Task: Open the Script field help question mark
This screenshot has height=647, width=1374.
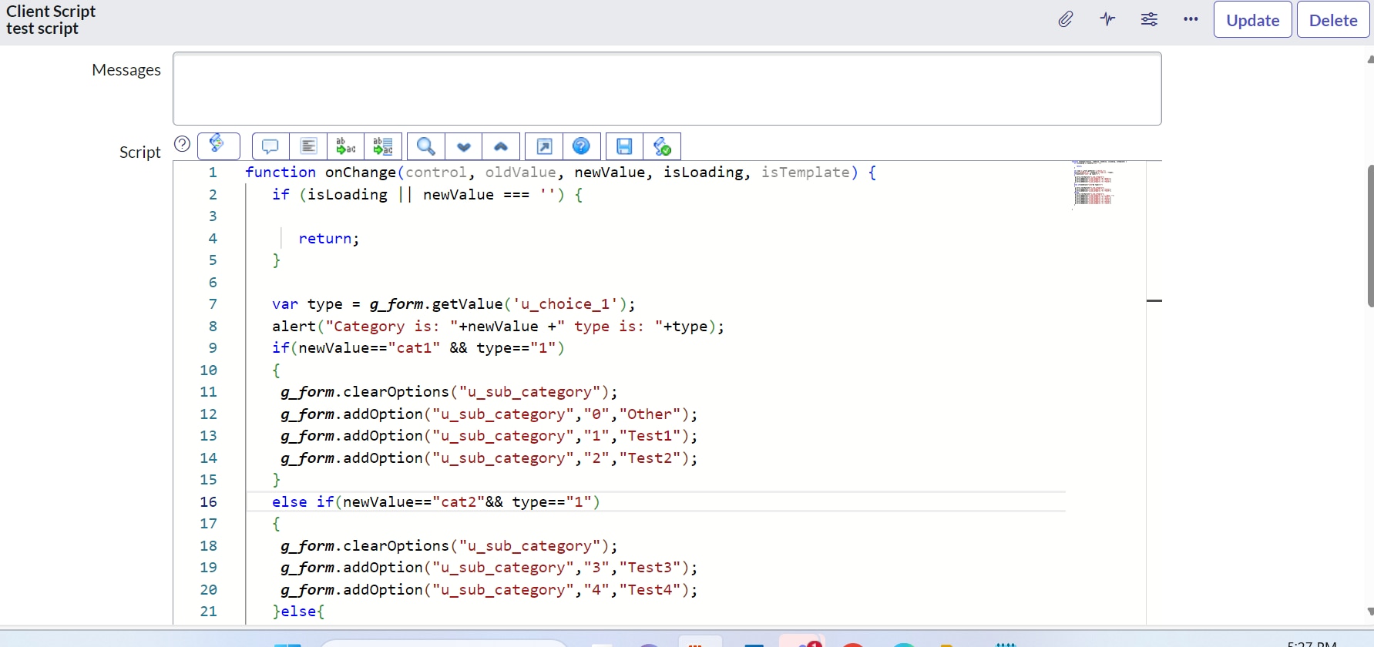Action: coord(183,144)
